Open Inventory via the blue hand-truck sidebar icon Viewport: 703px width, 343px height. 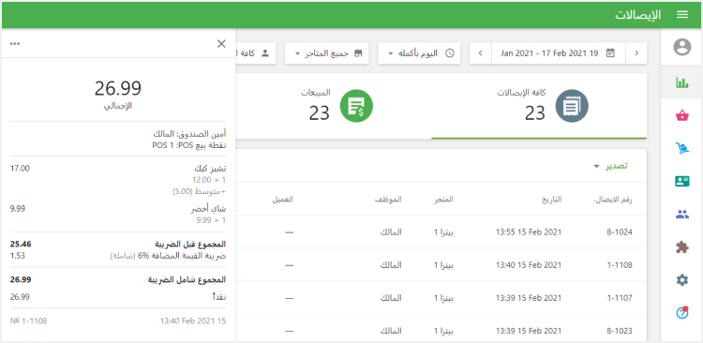pyautogui.click(x=682, y=148)
